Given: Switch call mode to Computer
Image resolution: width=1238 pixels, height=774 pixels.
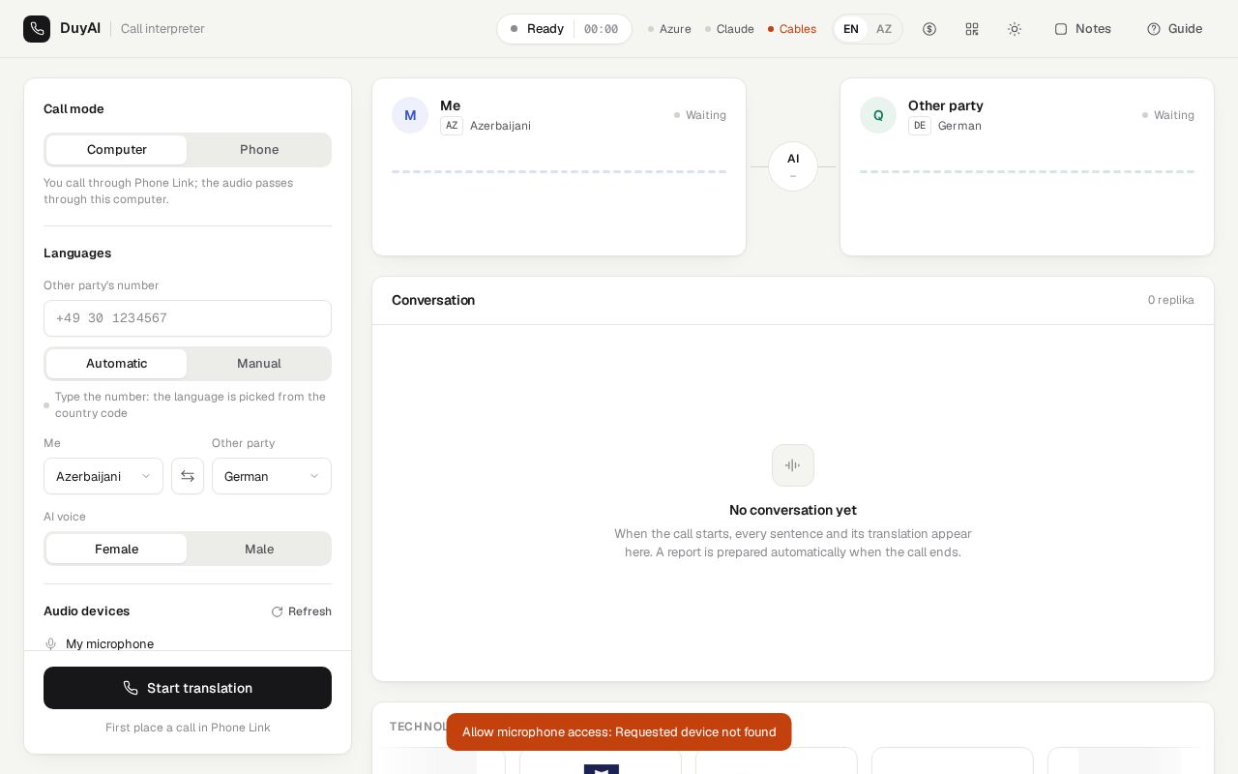Looking at the screenshot, I should point(117,150).
